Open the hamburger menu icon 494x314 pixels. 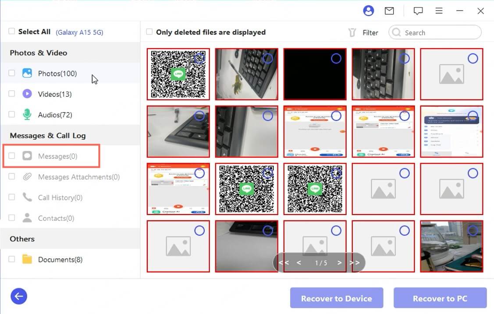[x=439, y=11]
